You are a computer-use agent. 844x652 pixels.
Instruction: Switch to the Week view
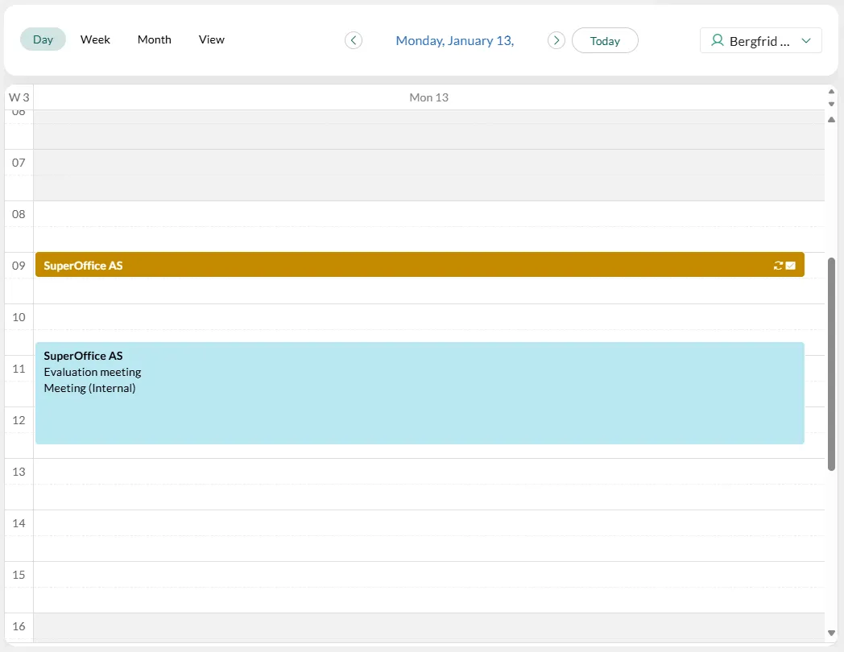click(95, 39)
